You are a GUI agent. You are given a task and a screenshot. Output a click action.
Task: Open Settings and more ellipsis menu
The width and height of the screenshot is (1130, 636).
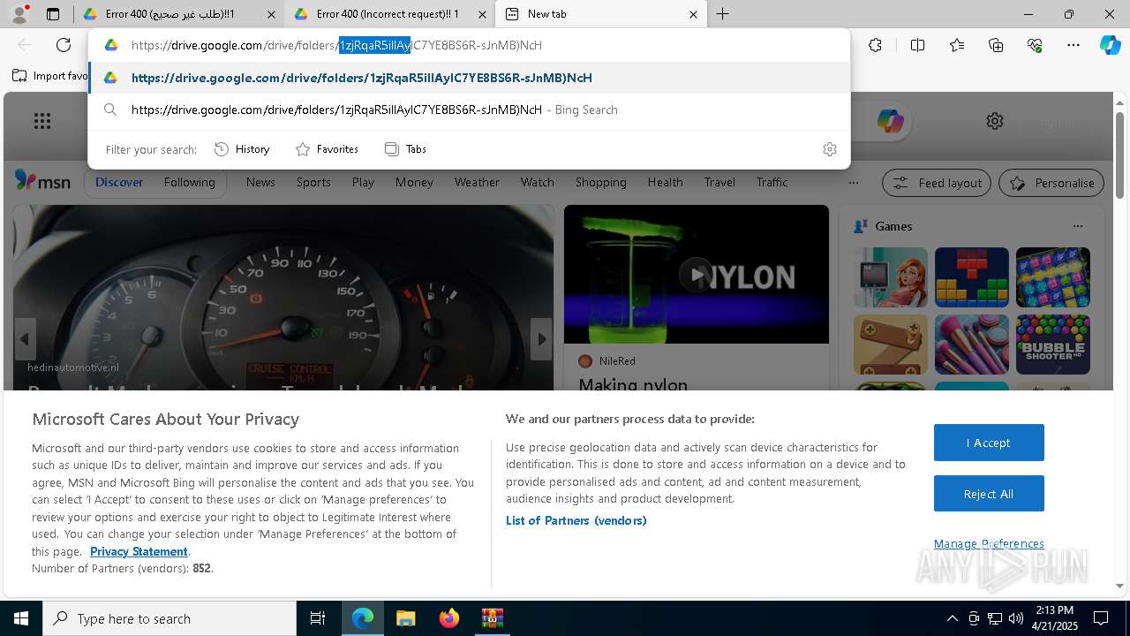(x=1073, y=45)
